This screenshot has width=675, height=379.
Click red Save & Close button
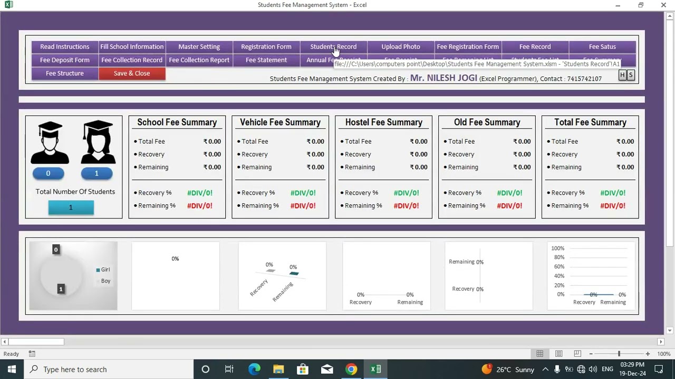pos(132,74)
